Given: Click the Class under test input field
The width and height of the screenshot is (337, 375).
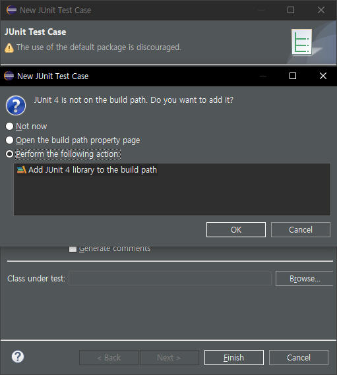Looking at the screenshot, I should coord(170,278).
